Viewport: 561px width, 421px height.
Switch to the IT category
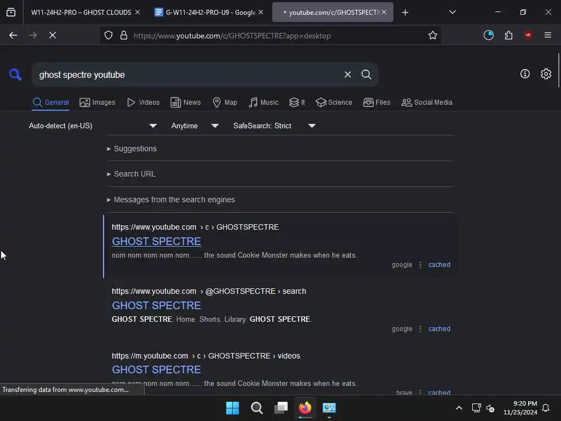coord(297,103)
